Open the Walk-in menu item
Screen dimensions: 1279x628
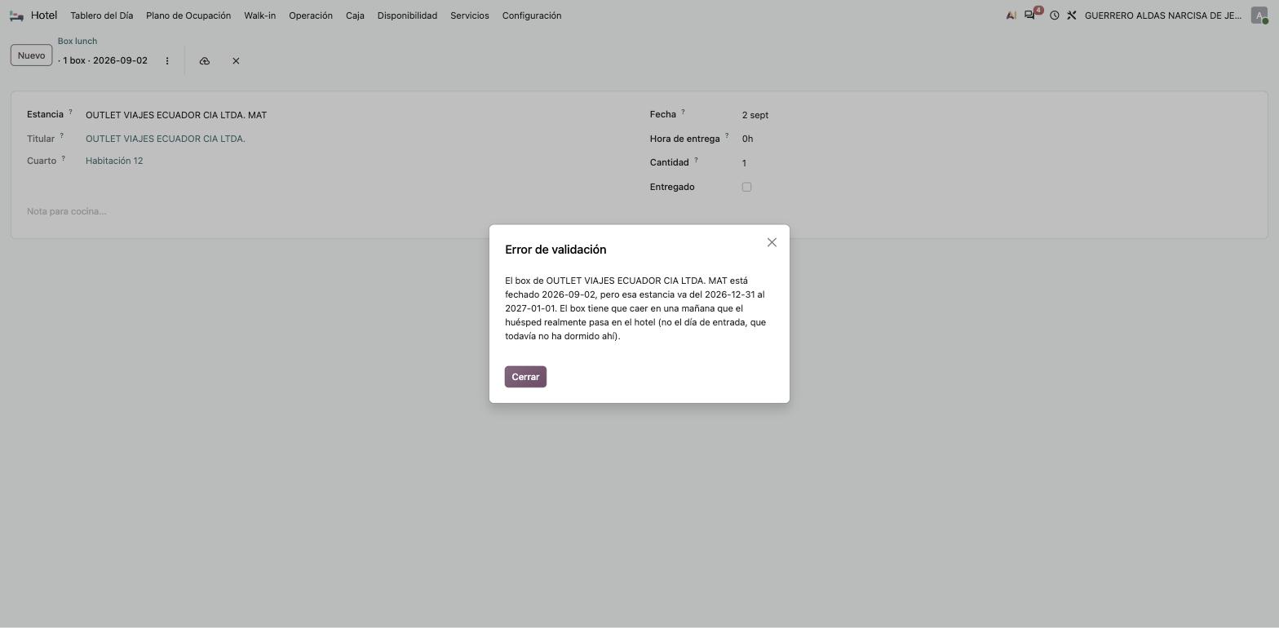[259, 15]
